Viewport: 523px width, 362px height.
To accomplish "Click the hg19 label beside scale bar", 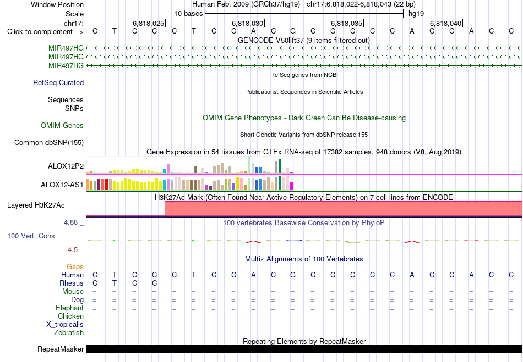I will point(416,14).
